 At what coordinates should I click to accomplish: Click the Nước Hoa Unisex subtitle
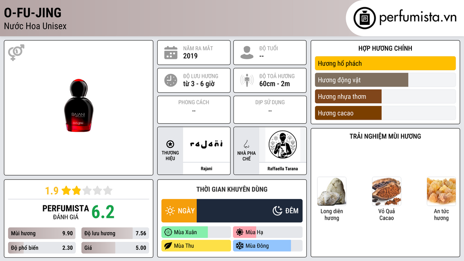(x=35, y=26)
